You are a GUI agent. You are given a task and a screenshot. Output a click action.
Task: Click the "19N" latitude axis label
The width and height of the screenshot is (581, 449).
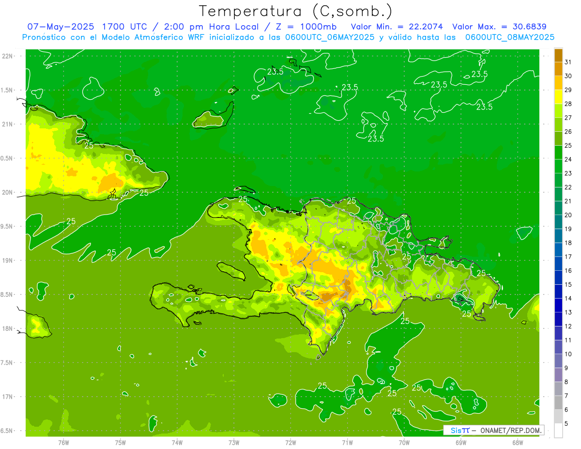(x=8, y=261)
